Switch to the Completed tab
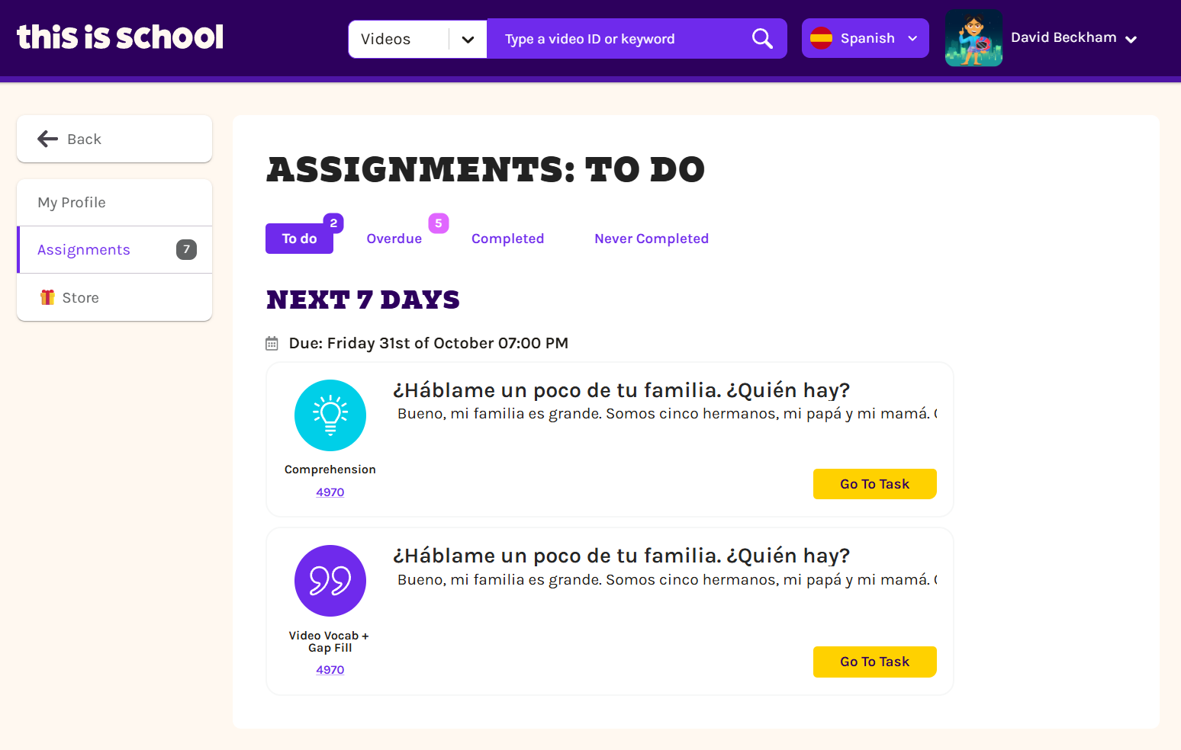 [x=507, y=239]
